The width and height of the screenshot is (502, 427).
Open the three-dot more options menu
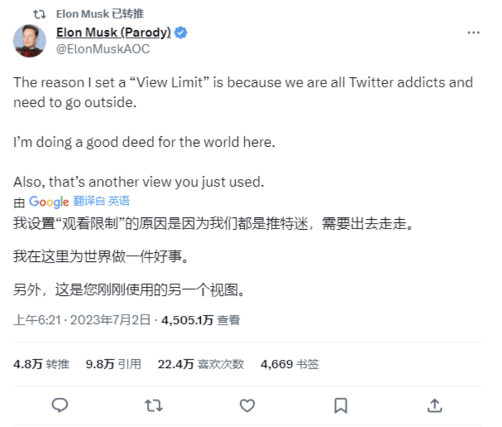(x=474, y=33)
